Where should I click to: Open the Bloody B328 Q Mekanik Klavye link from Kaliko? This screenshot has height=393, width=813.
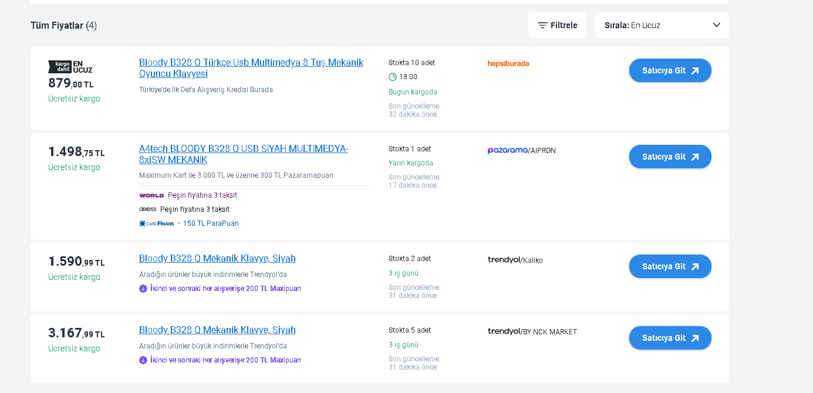(x=217, y=259)
